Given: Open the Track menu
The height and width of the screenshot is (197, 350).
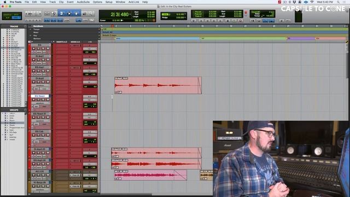Looking at the screenshot, I should click(x=52, y=2).
